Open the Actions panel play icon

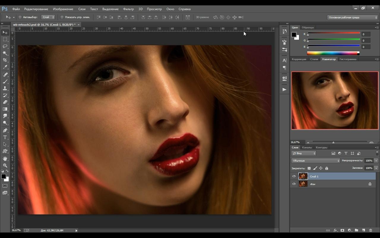tap(284, 89)
